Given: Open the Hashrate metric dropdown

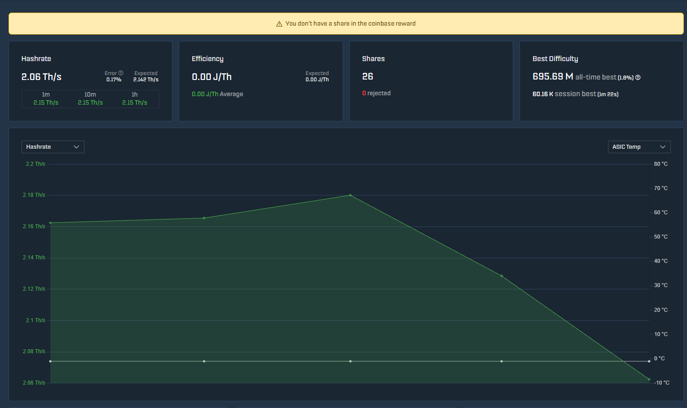Looking at the screenshot, I should point(53,146).
